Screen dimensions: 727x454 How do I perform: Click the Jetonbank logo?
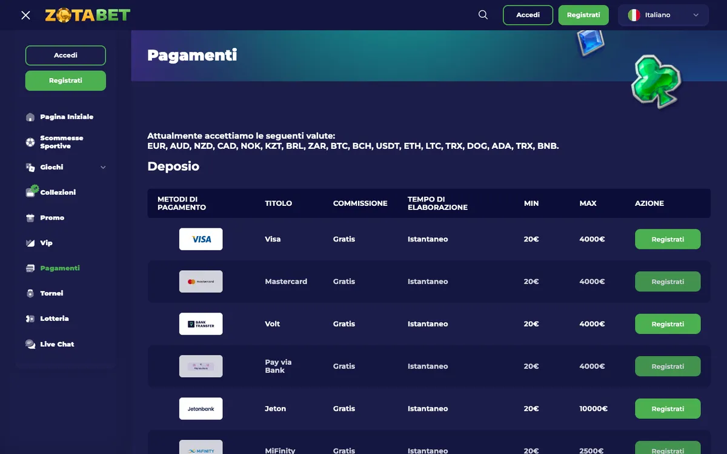click(x=201, y=409)
